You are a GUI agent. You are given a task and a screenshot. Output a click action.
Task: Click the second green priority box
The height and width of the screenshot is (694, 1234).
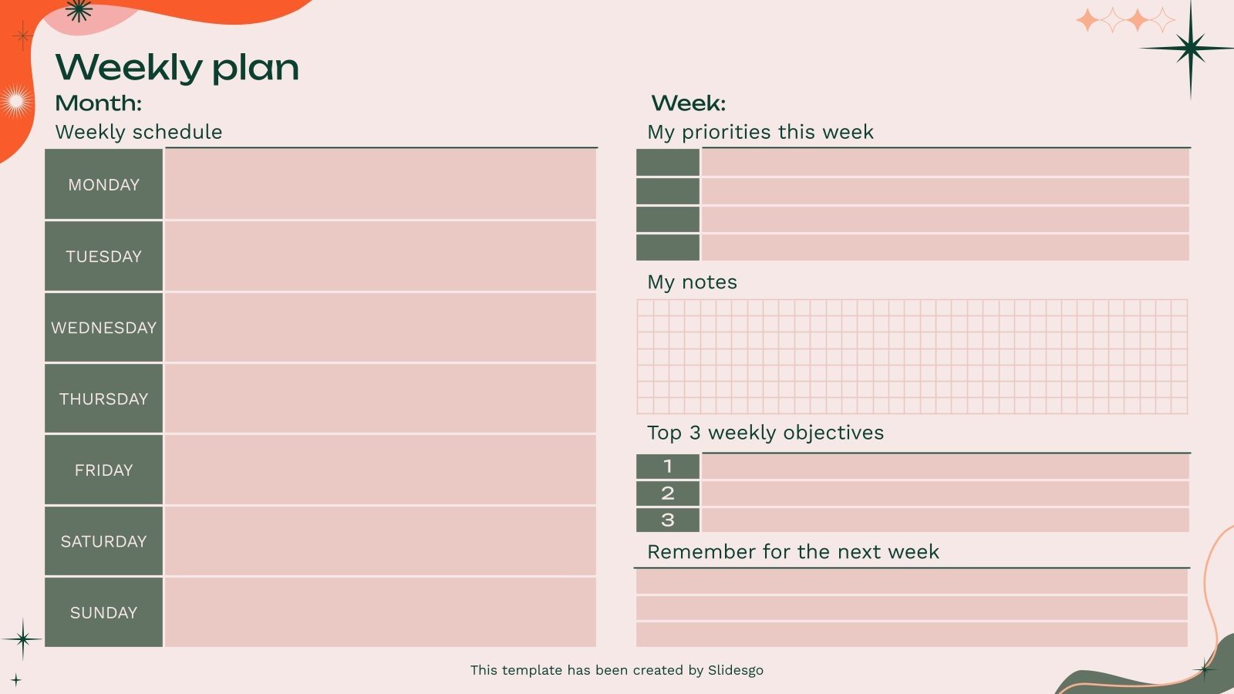(x=668, y=191)
